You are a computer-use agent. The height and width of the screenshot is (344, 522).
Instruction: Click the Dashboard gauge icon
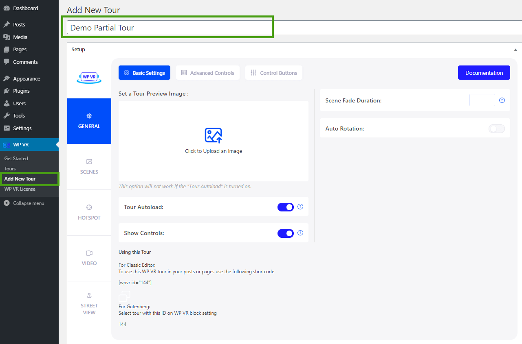click(7, 8)
